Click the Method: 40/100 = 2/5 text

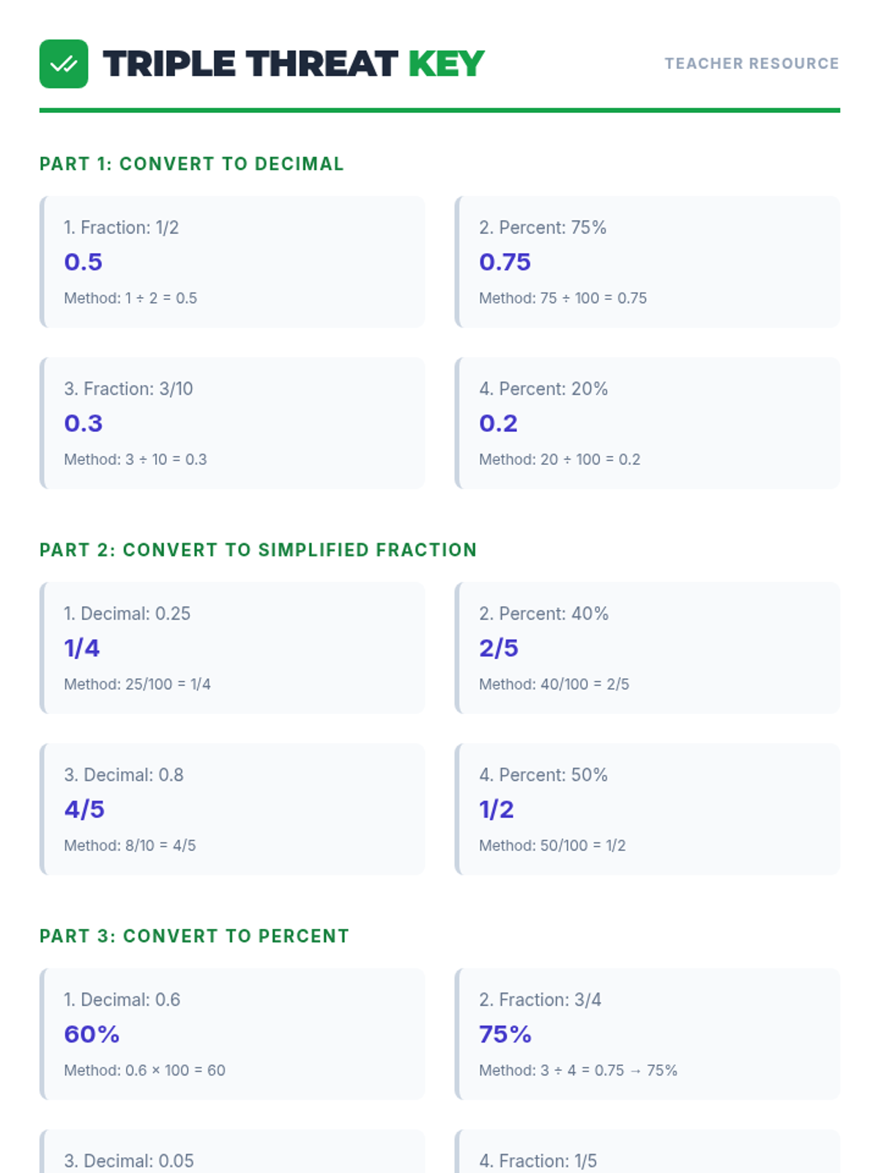tap(554, 684)
